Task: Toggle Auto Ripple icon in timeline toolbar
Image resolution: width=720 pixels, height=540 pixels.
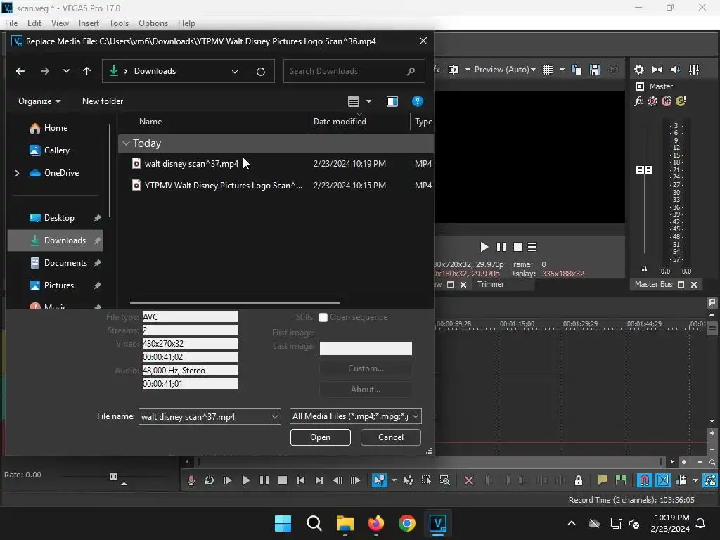Action: tap(681, 480)
